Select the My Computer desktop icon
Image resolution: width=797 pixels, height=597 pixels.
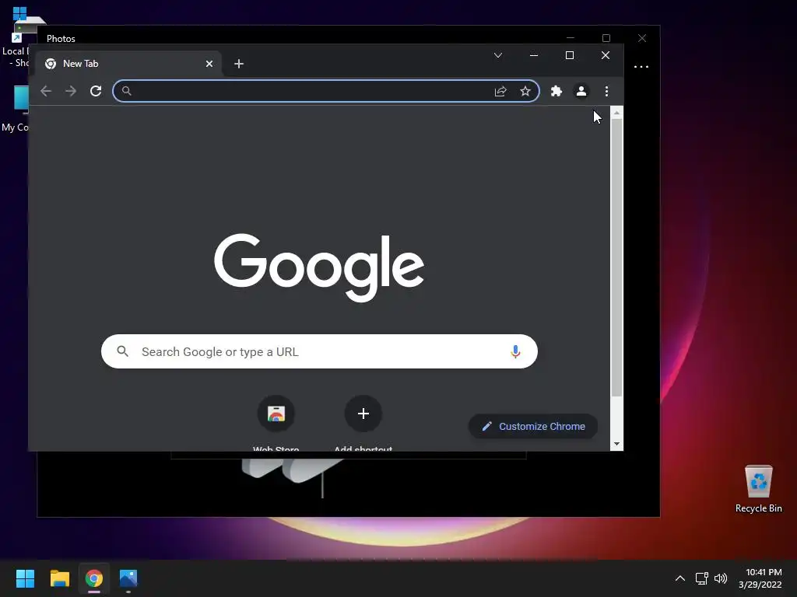click(x=16, y=109)
